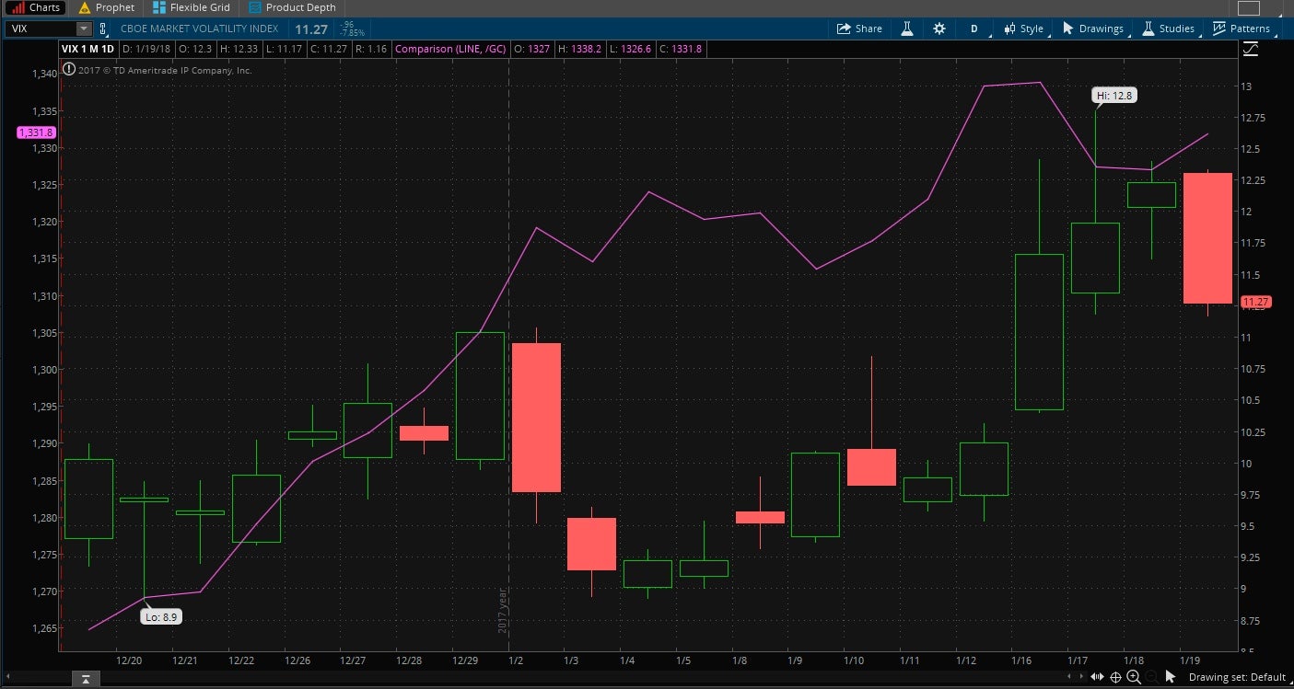Click the VIX 1 M 1D chart label
Image resolution: width=1294 pixels, height=689 pixels.
88,48
